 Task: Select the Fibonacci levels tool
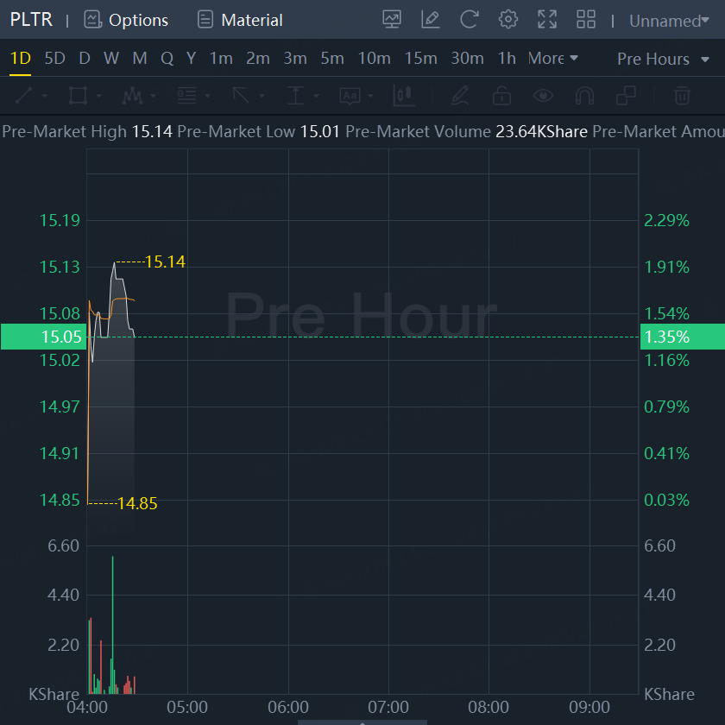click(x=186, y=96)
